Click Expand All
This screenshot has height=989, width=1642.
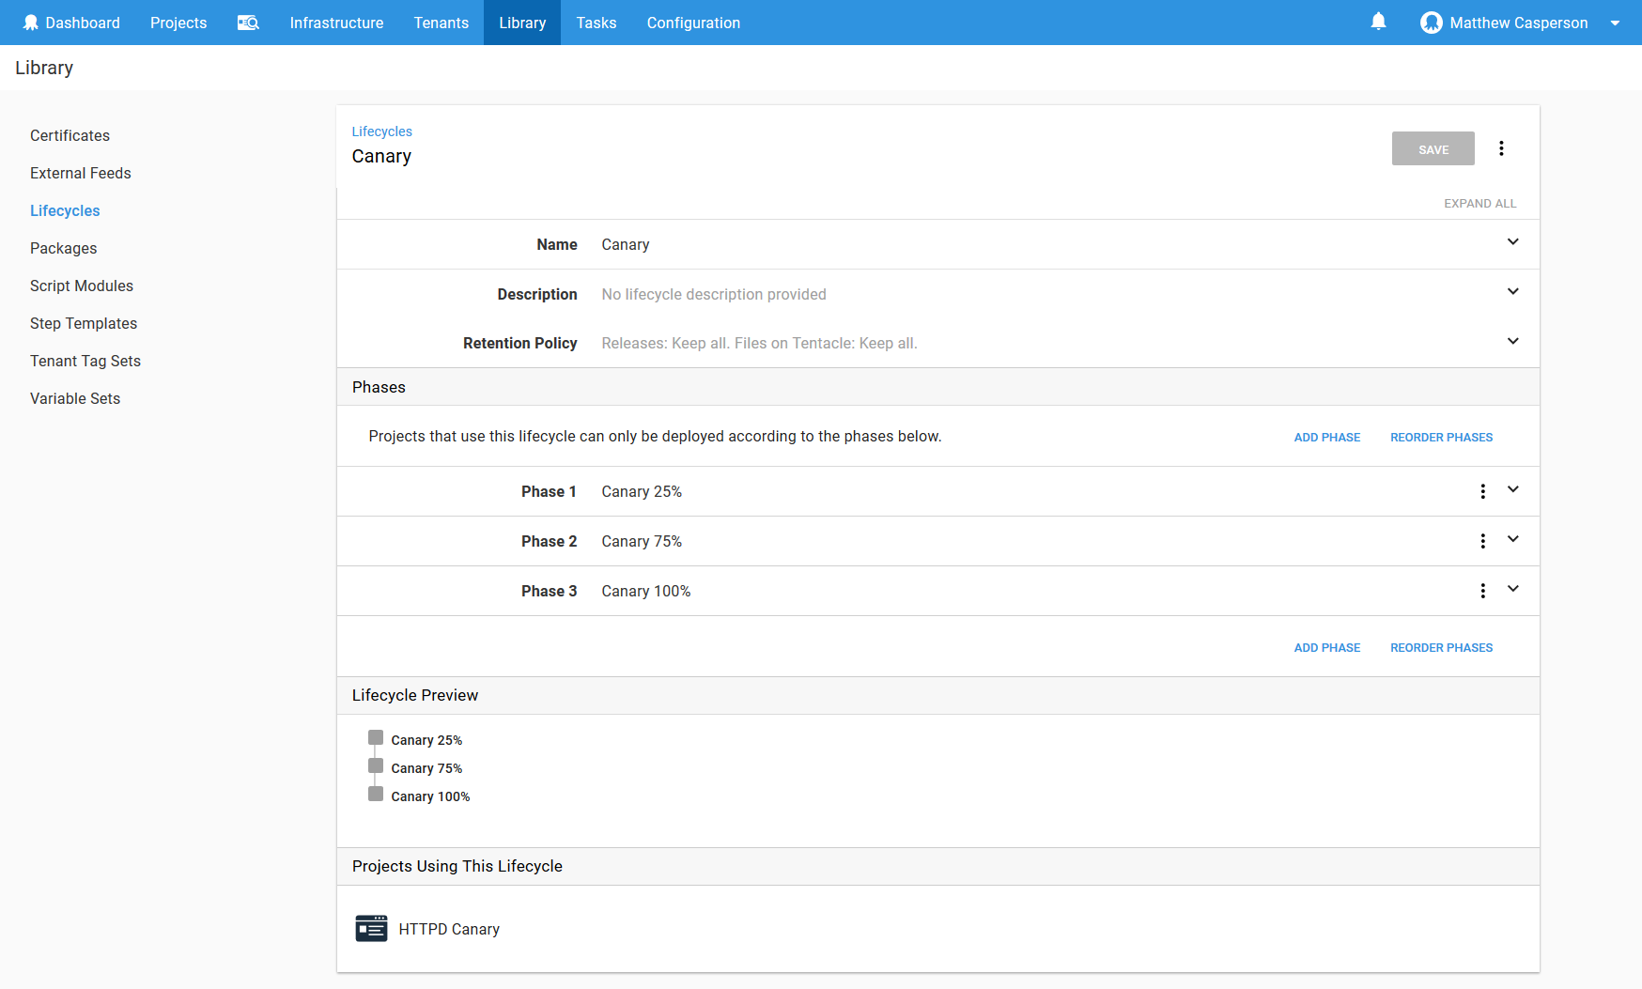click(1479, 204)
